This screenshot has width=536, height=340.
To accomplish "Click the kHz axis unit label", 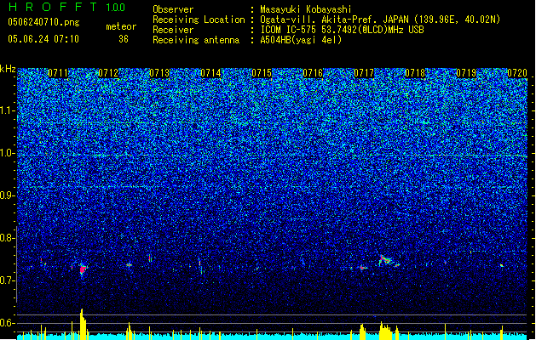I will tap(8, 69).
